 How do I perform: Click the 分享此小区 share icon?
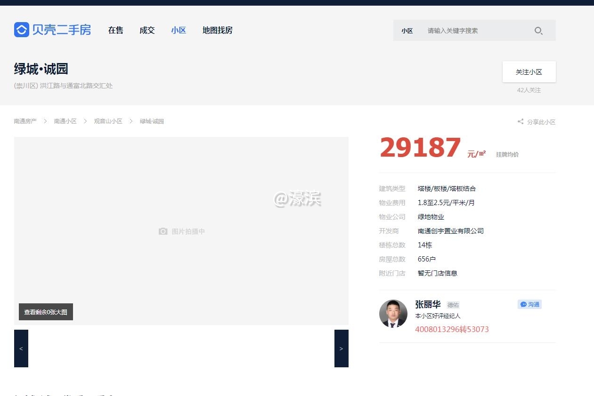[520, 121]
